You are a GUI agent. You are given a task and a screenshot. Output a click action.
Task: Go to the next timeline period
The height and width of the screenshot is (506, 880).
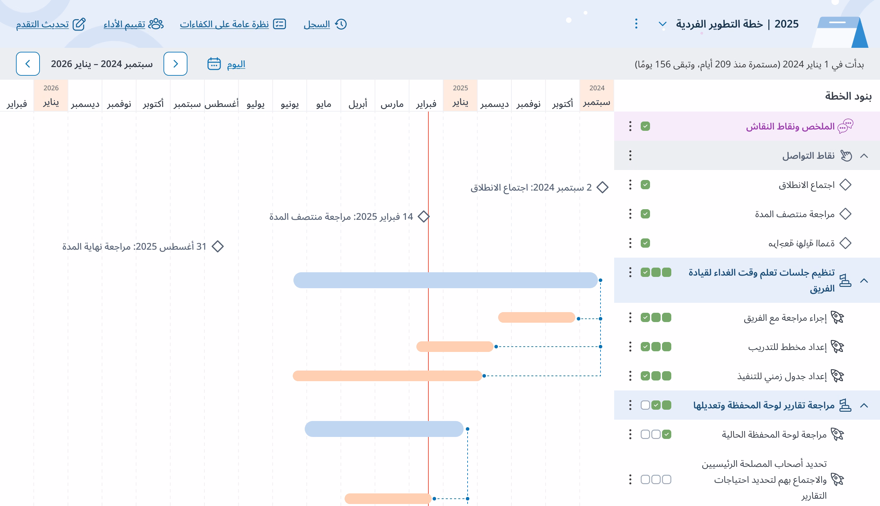(28, 64)
